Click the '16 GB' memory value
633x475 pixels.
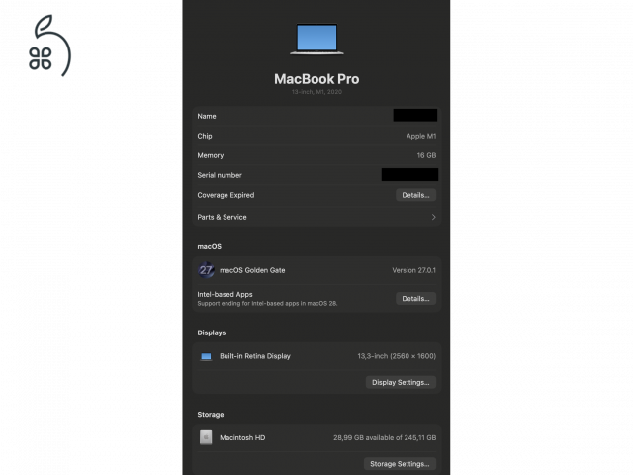tap(426, 155)
